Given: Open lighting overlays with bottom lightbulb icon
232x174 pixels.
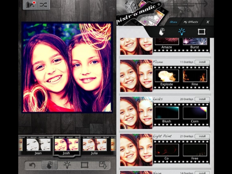Looking at the screenshot, I should (67, 165).
